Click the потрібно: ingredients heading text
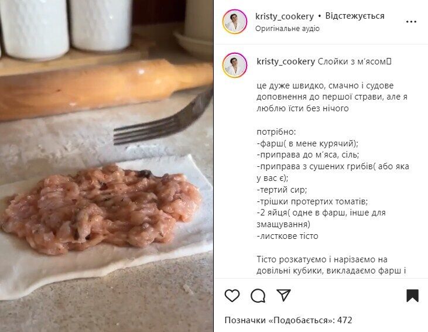428x332 pixels. tap(276, 132)
